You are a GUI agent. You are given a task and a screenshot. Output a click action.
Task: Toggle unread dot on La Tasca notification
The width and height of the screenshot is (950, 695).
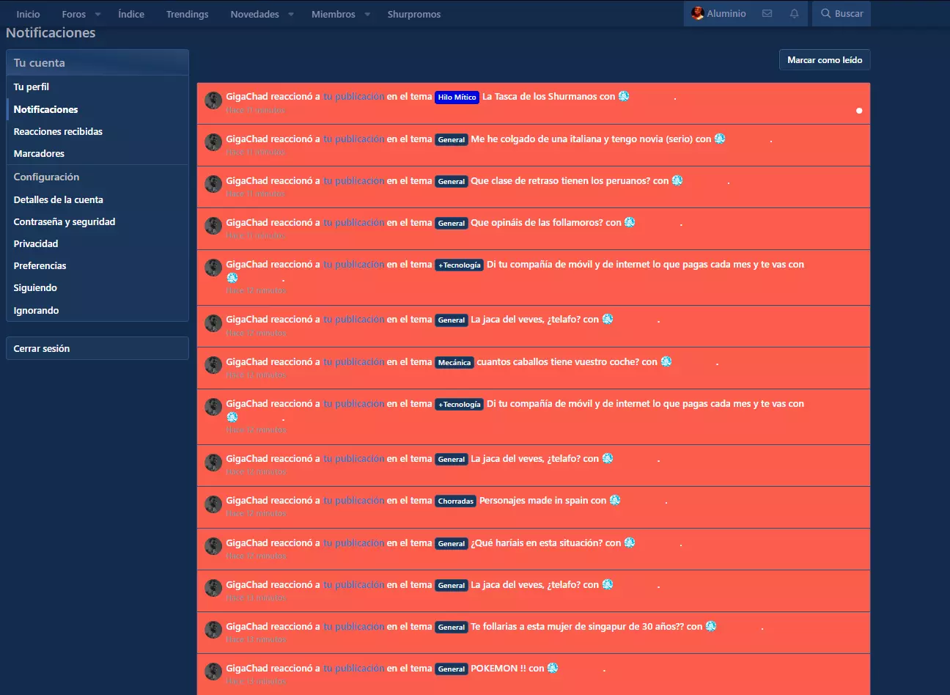point(859,111)
